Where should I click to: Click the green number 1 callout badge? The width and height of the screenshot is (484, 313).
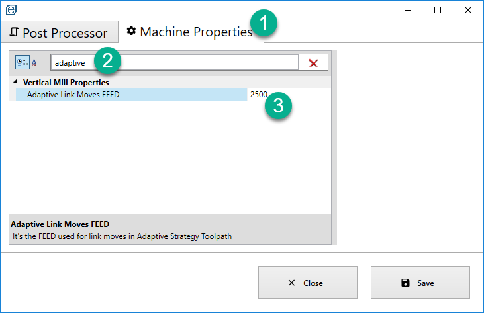(265, 24)
